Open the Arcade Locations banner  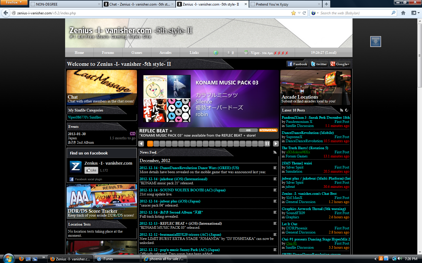(x=316, y=87)
